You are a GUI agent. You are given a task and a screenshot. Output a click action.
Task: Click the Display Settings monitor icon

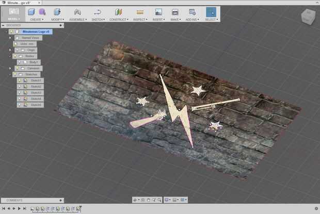pos(167,200)
